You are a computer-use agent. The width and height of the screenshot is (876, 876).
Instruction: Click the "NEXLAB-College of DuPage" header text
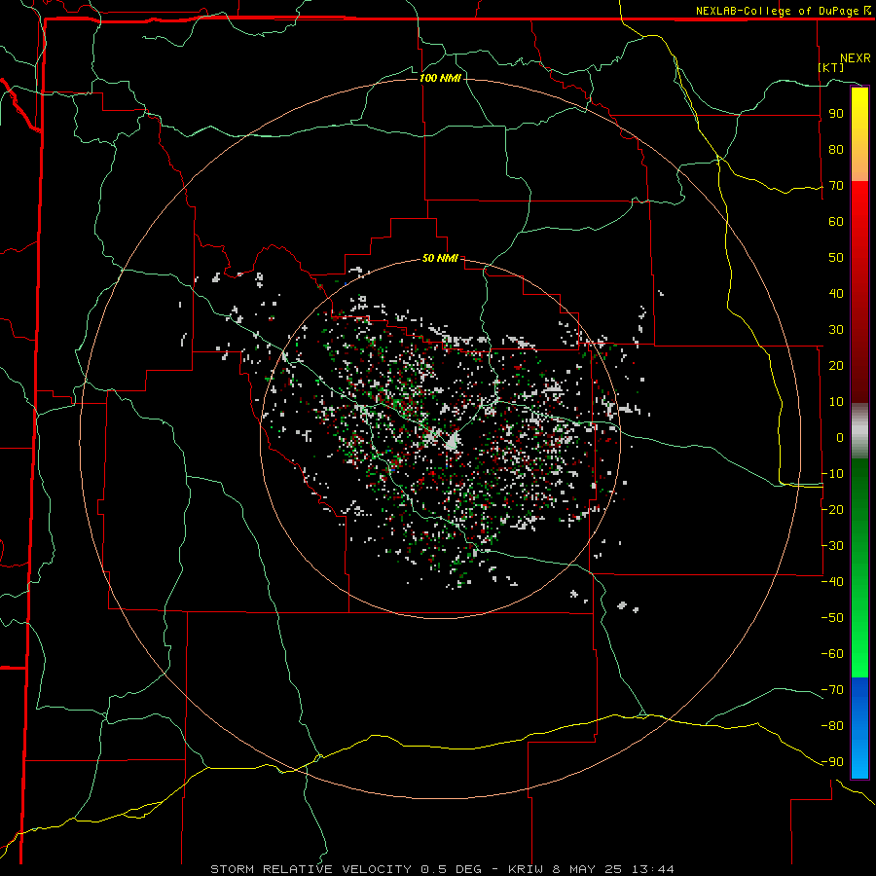click(x=779, y=11)
